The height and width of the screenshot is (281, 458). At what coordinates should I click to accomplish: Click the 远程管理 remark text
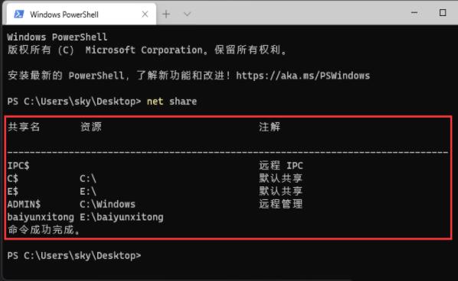(281, 204)
